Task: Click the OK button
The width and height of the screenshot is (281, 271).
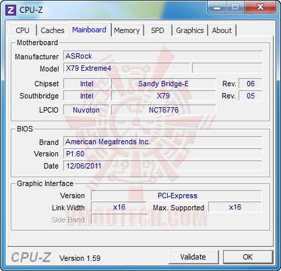Action: [x=248, y=257]
